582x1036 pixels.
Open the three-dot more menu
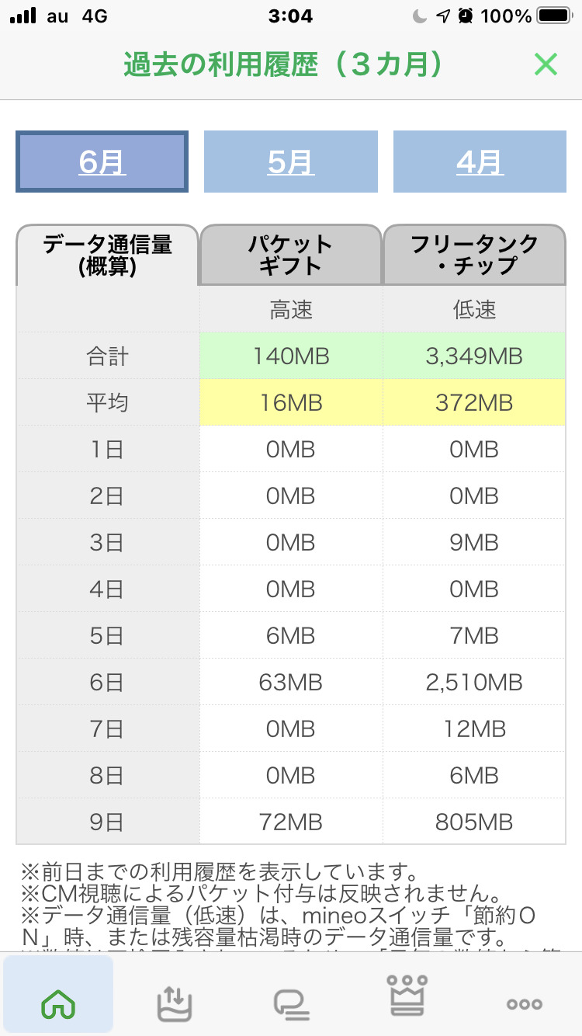524,1004
